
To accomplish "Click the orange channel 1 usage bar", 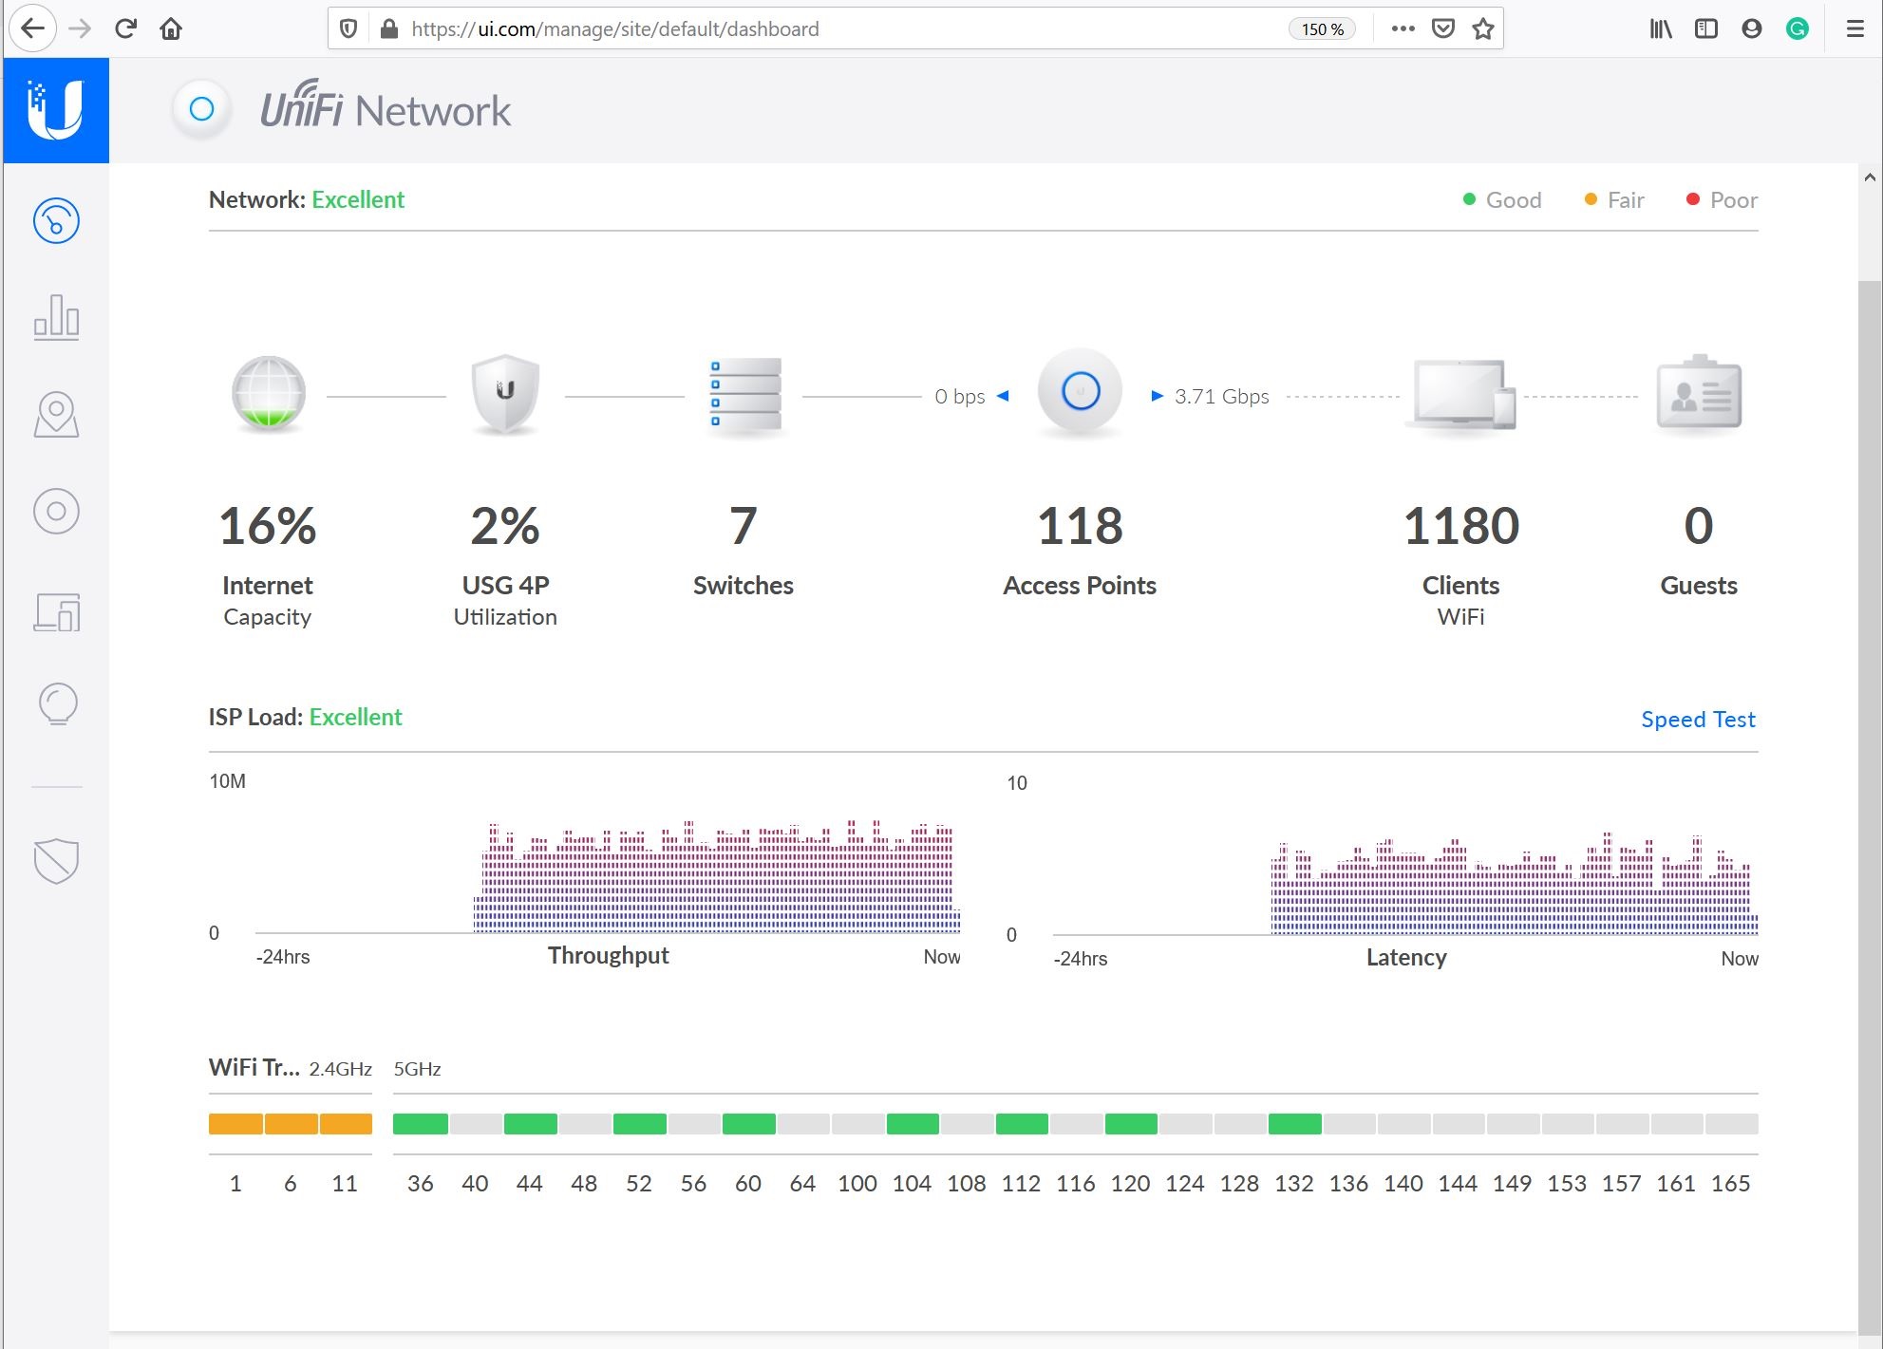I will coord(235,1124).
